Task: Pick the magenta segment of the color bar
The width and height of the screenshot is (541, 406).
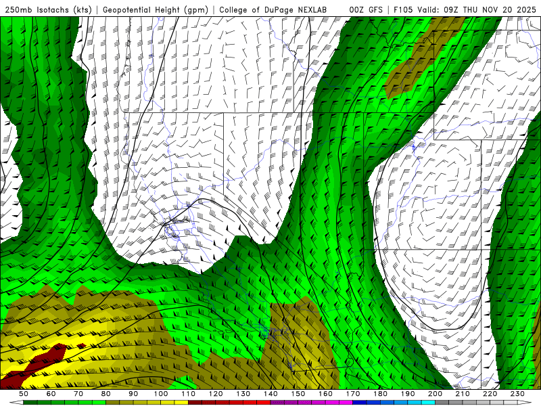Action: click(346, 403)
